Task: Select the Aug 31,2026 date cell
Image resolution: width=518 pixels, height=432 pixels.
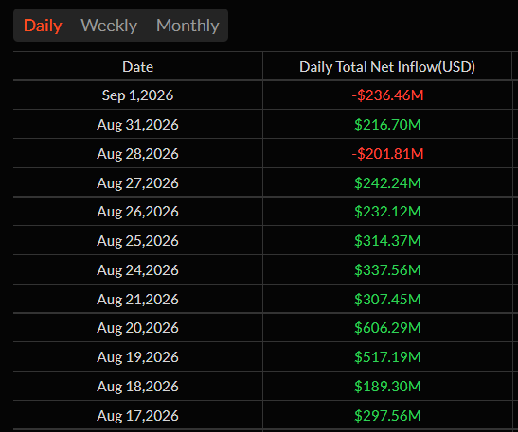Action: [x=137, y=125]
